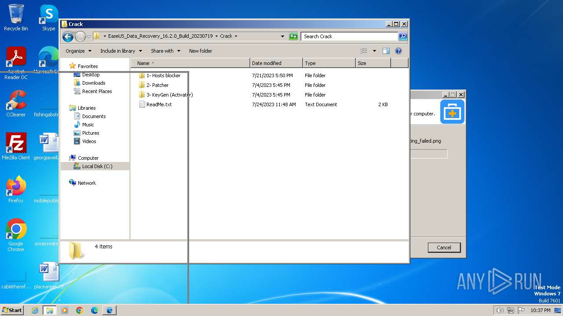Open Windows Media Player taskbar icon

(65, 310)
